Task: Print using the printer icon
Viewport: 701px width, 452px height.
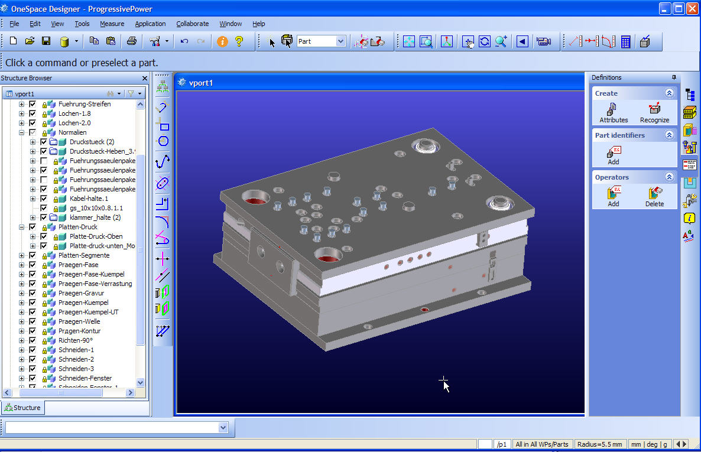Action: (x=131, y=41)
